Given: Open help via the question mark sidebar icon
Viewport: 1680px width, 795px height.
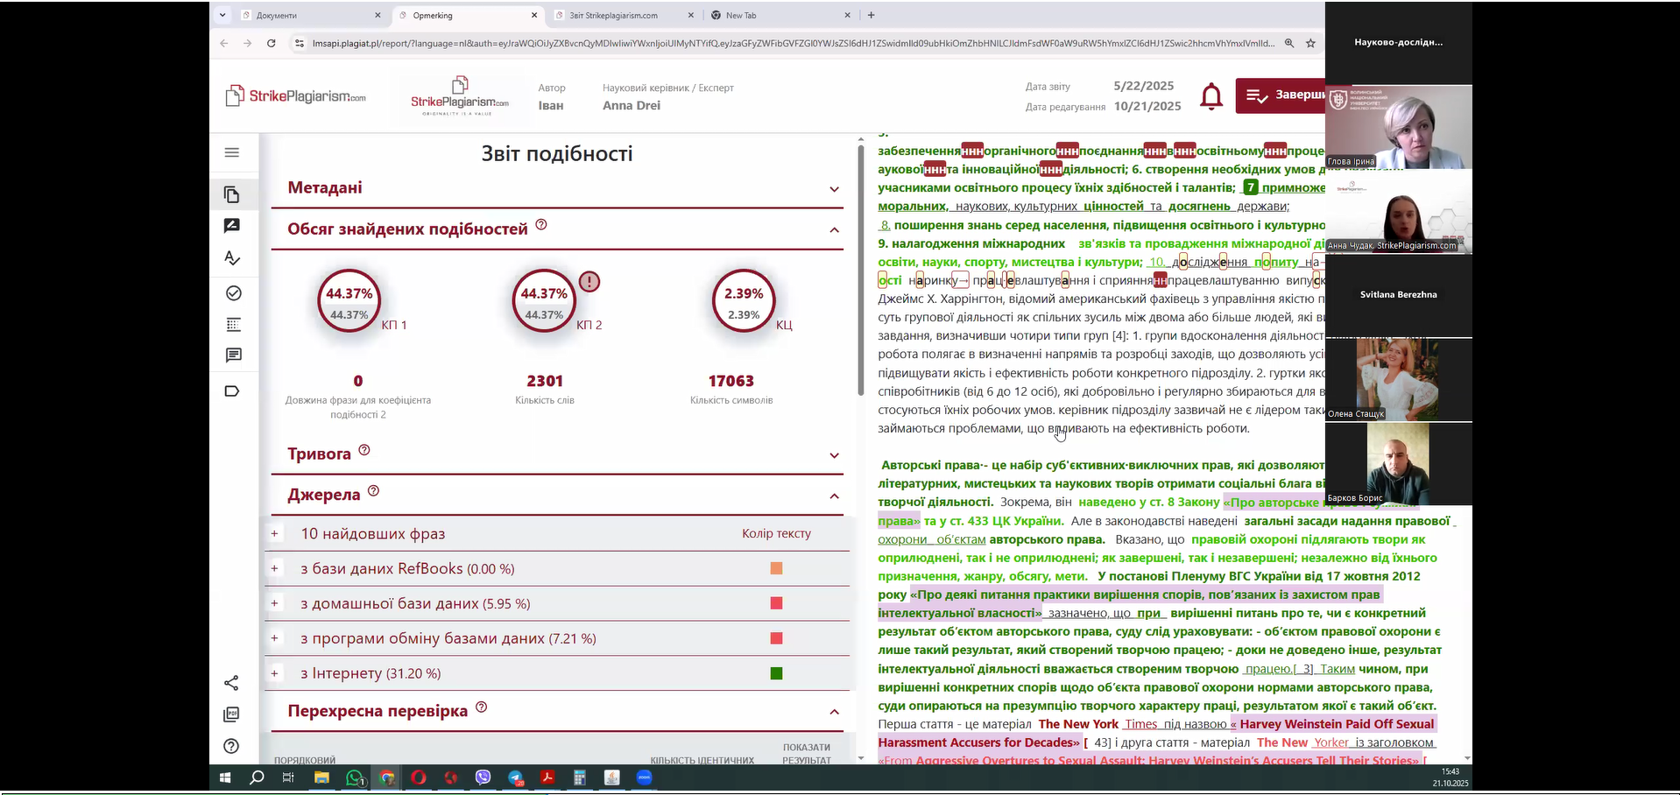Looking at the screenshot, I should pyautogui.click(x=232, y=746).
